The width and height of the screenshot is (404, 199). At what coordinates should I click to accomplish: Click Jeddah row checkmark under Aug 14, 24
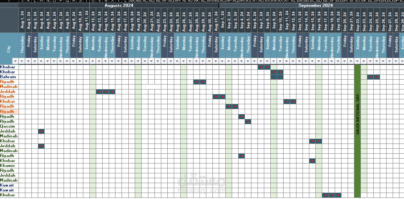tap(106, 92)
